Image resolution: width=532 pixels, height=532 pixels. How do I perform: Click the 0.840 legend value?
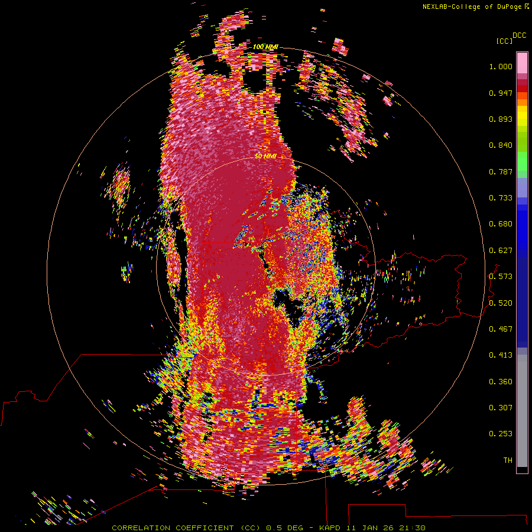click(501, 145)
